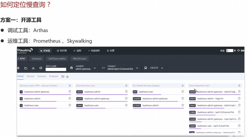Open the 性能剖析 profiling view

94,51
